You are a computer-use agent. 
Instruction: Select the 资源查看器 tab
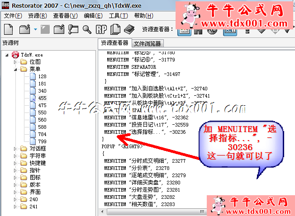pyautogui.click(x=114, y=43)
